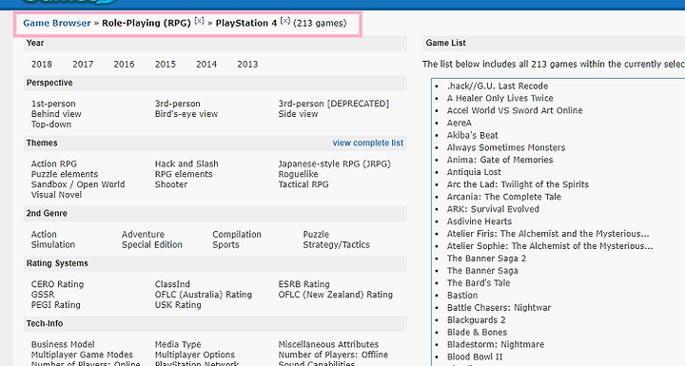Filter games by year 2013
Image resolution: width=685 pixels, height=366 pixels.
click(x=247, y=65)
